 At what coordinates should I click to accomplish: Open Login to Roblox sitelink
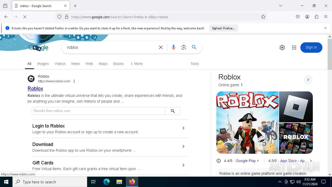(49, 126)
